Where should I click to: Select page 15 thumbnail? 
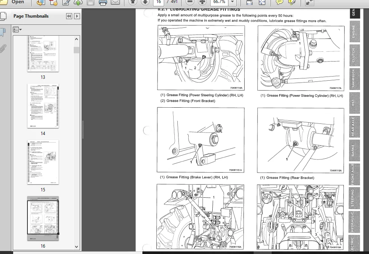pos(43,162)
